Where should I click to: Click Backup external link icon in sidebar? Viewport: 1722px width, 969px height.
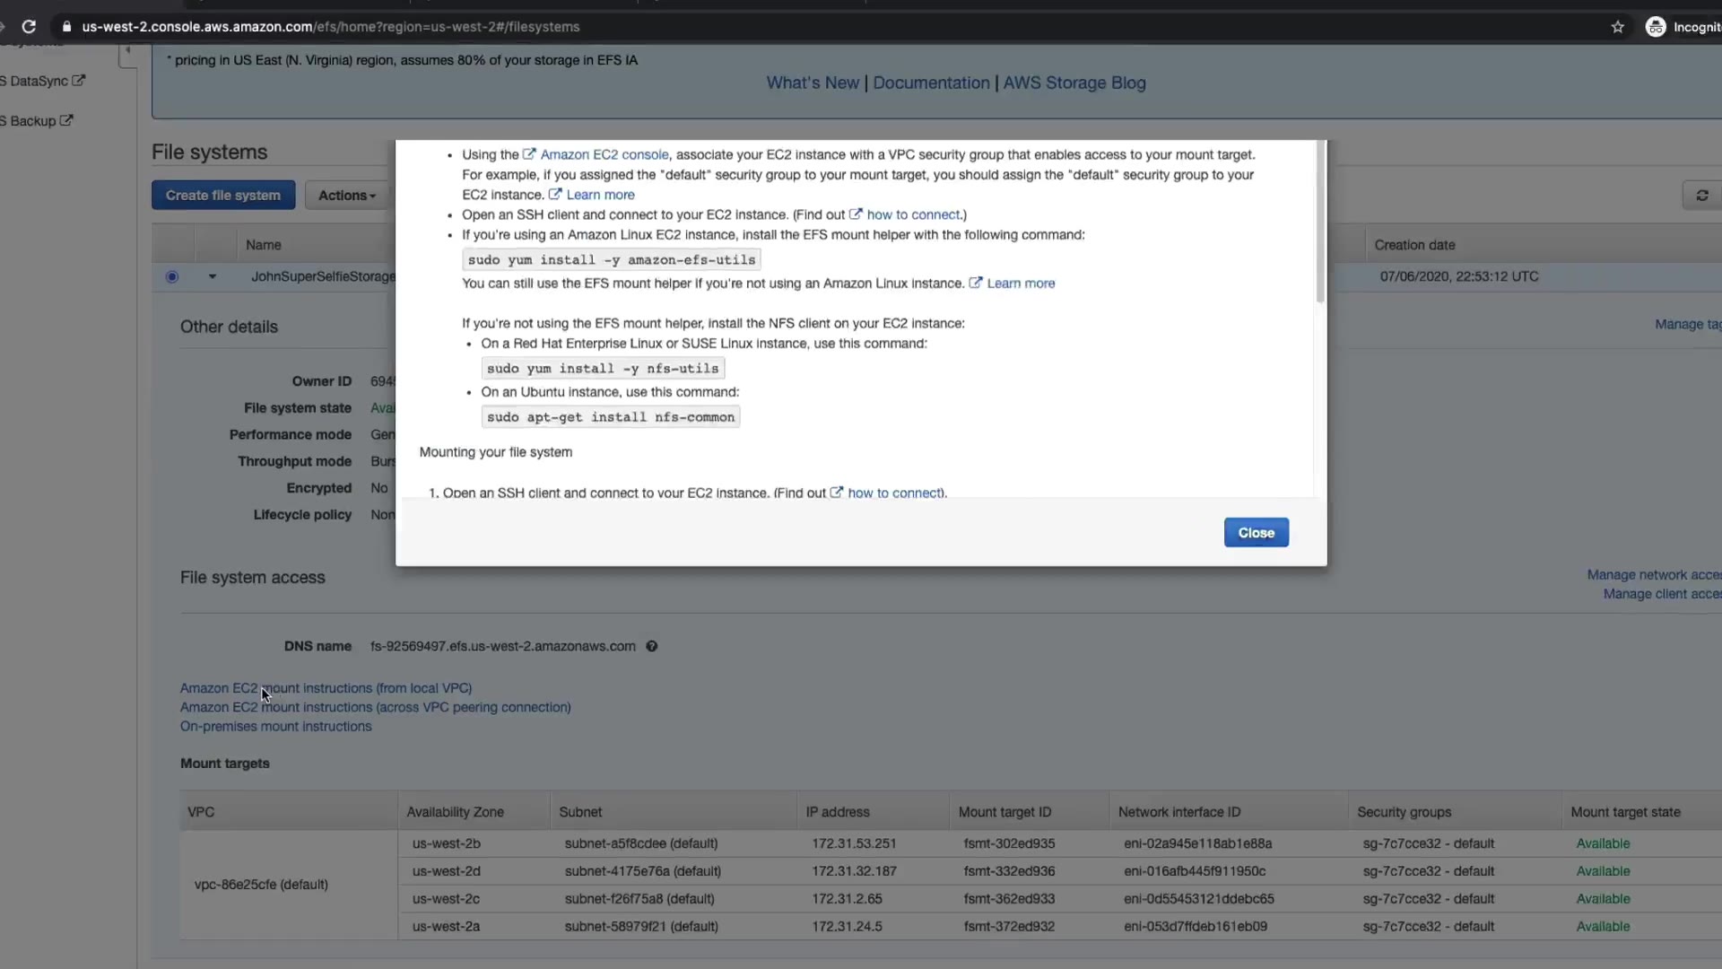point(66,120)
